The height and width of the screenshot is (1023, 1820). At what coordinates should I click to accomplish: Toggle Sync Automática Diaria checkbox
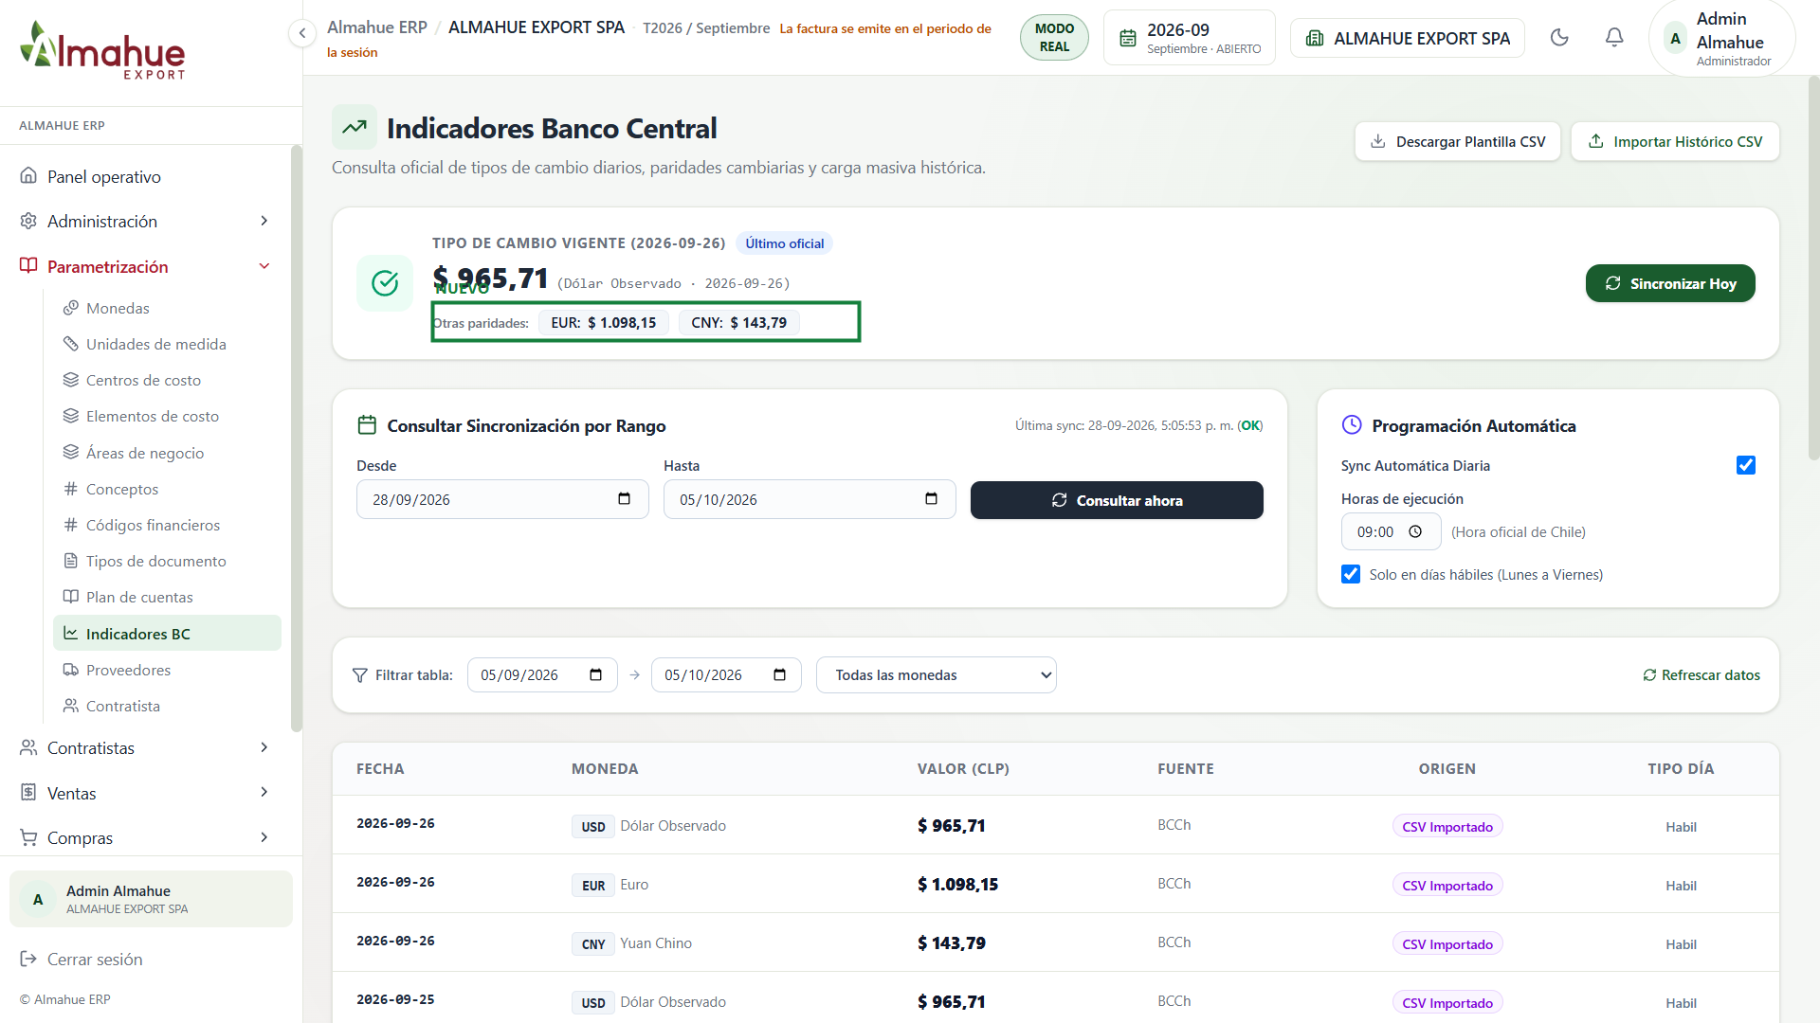click(x=1745, y=465)
